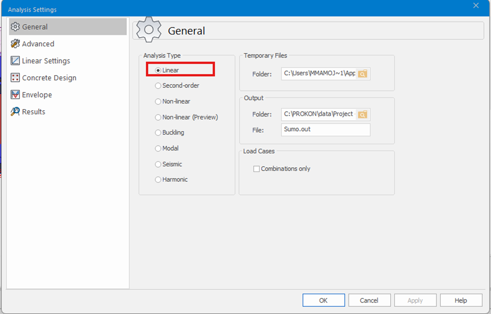Click the Linear Settings graph icon
Image resolution: width=491 pixels, height=314 pixels.
coord(15,61)
